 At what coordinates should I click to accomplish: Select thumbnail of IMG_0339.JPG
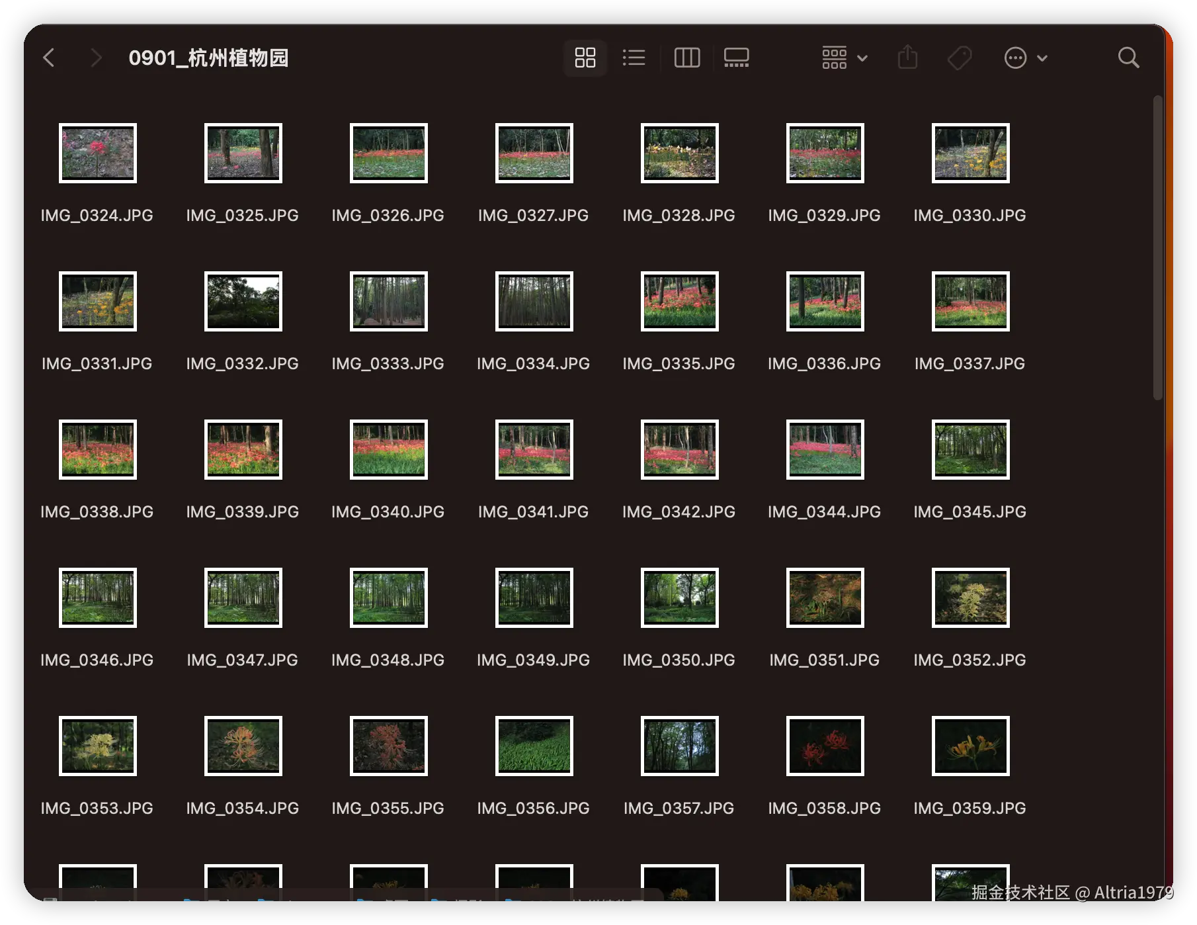(243, 449)
